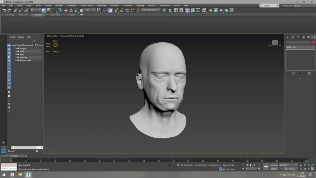Open the reference coordinate View dropdown
This screenshot has height=178, width=316.
coord(90,10)
